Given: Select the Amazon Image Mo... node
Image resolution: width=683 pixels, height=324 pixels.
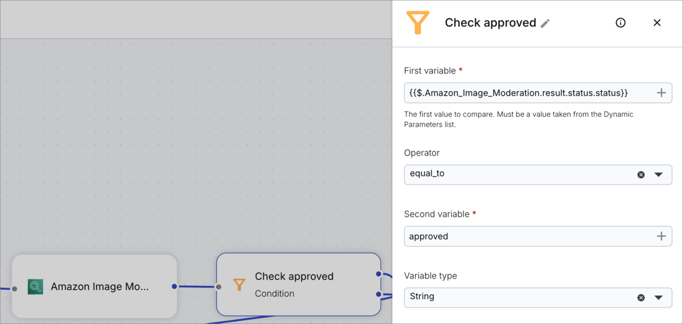Looking at the screenshot, I should [x=94, y=286].
